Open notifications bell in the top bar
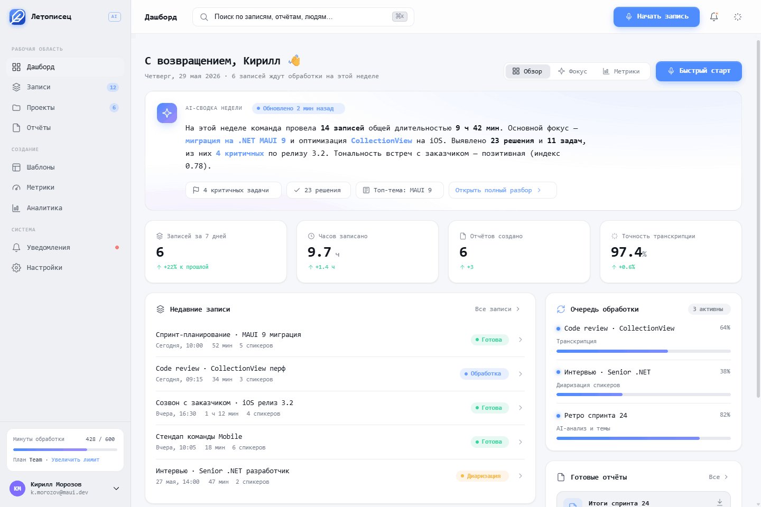 click(714, 17)
